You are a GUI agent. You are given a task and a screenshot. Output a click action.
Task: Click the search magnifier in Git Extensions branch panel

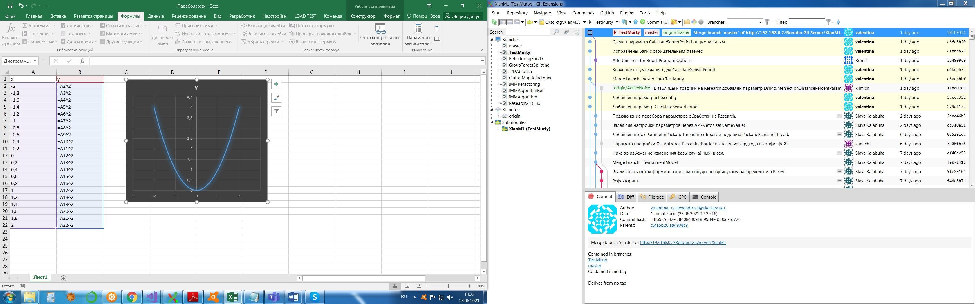[556, 32]
